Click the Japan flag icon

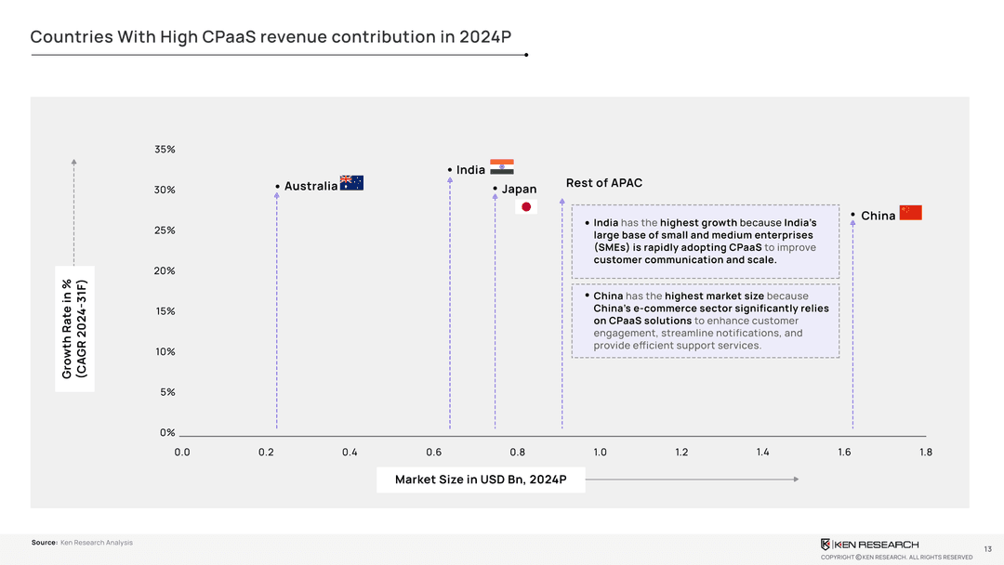coord(526,206)
